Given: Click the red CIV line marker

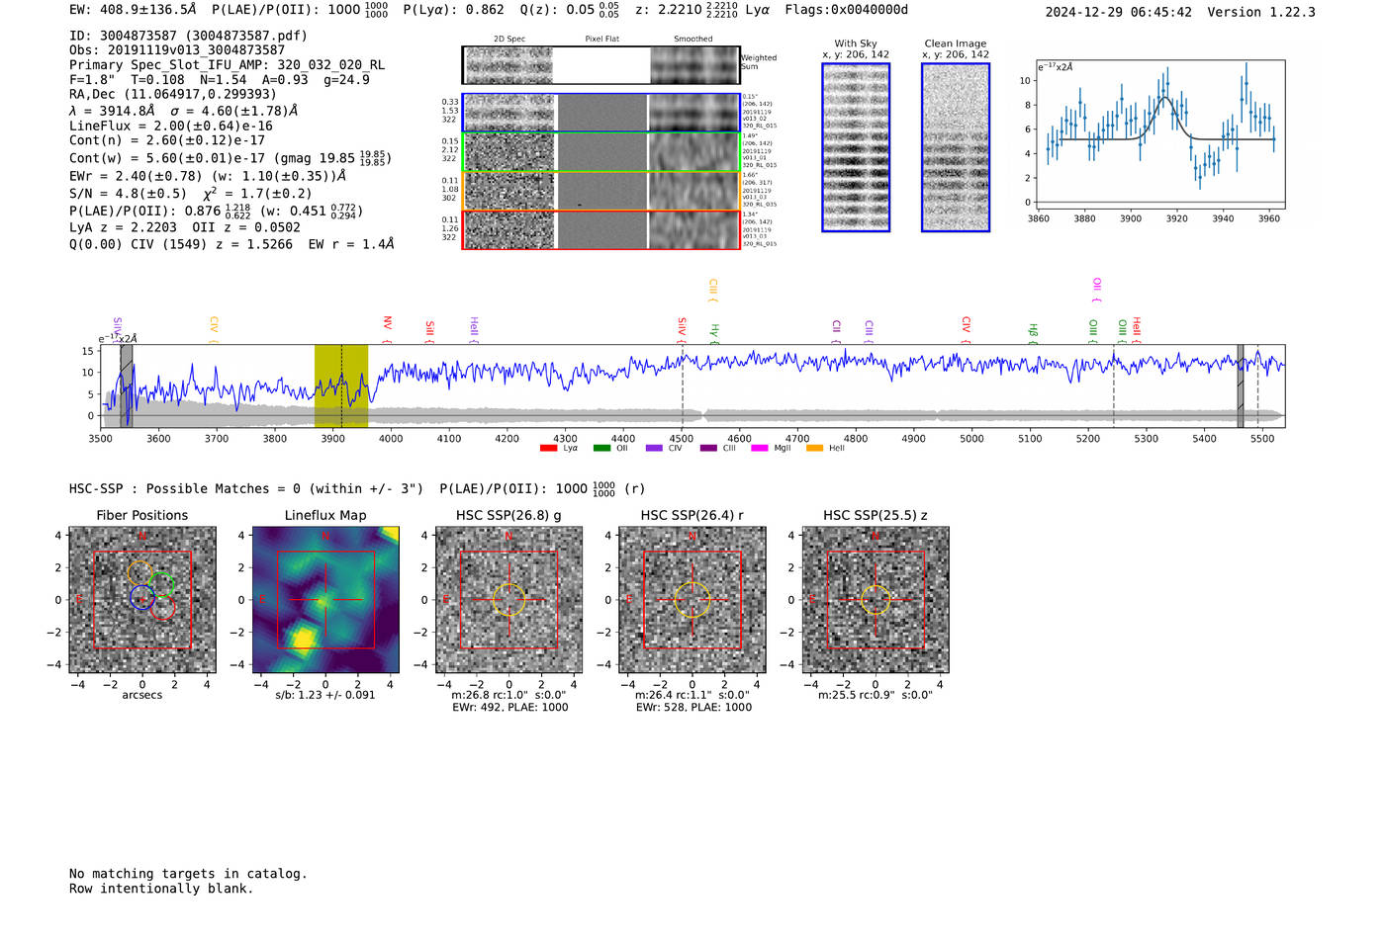Looking at the screenshot, I should 967,328.
